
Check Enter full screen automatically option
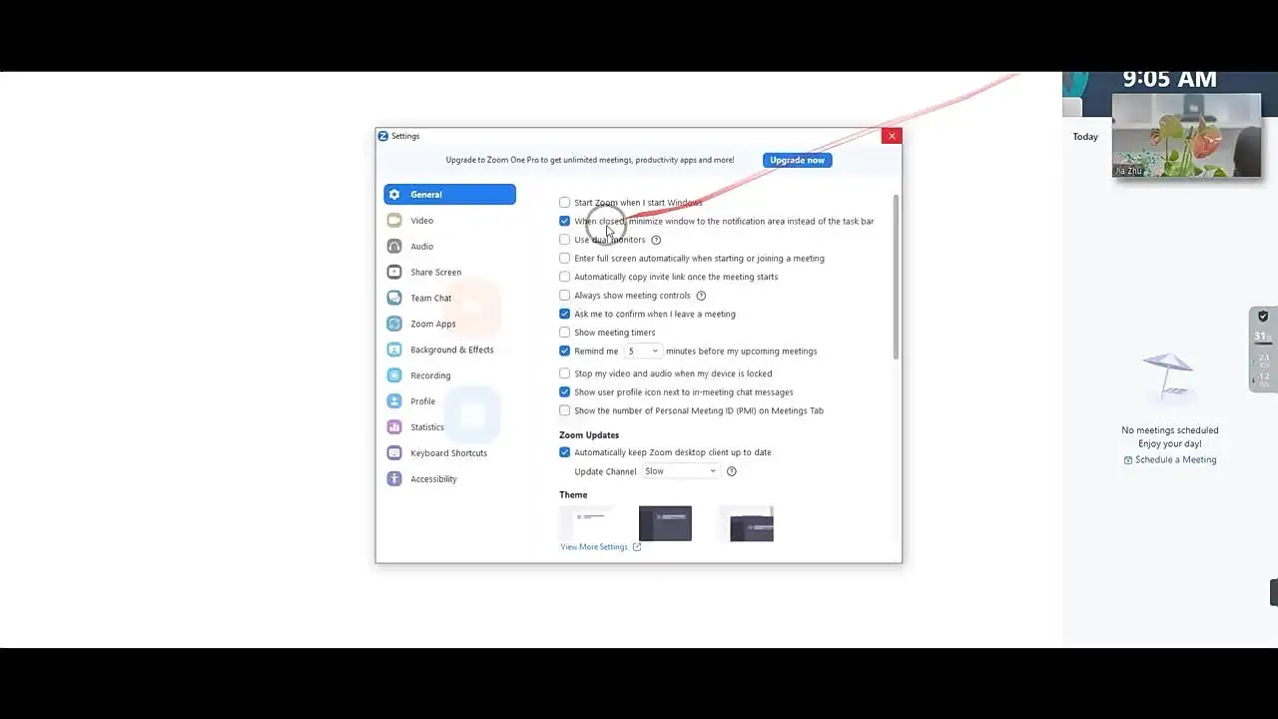[x=565, y=259]
